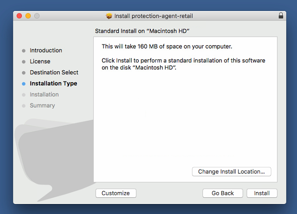Image resolution: width=297 pixels, height=214 pixels.
Task: Select the Introduction step
Action: coord(46,50)
